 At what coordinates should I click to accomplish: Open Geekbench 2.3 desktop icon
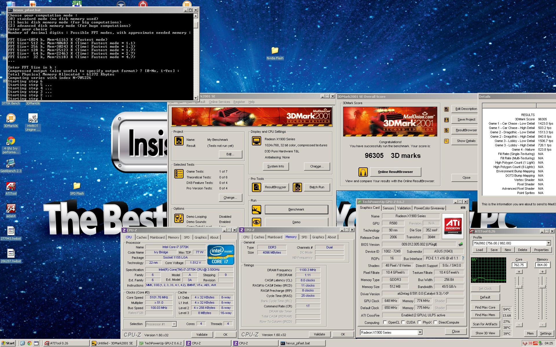coord(11,163)
